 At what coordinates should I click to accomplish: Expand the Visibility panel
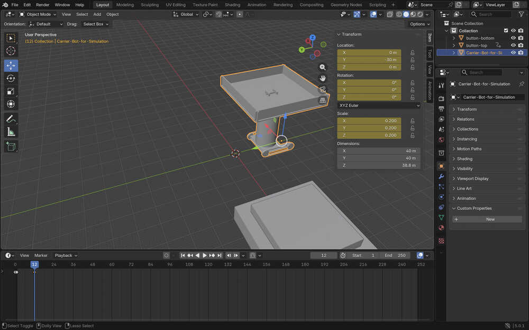coord(465,168)
